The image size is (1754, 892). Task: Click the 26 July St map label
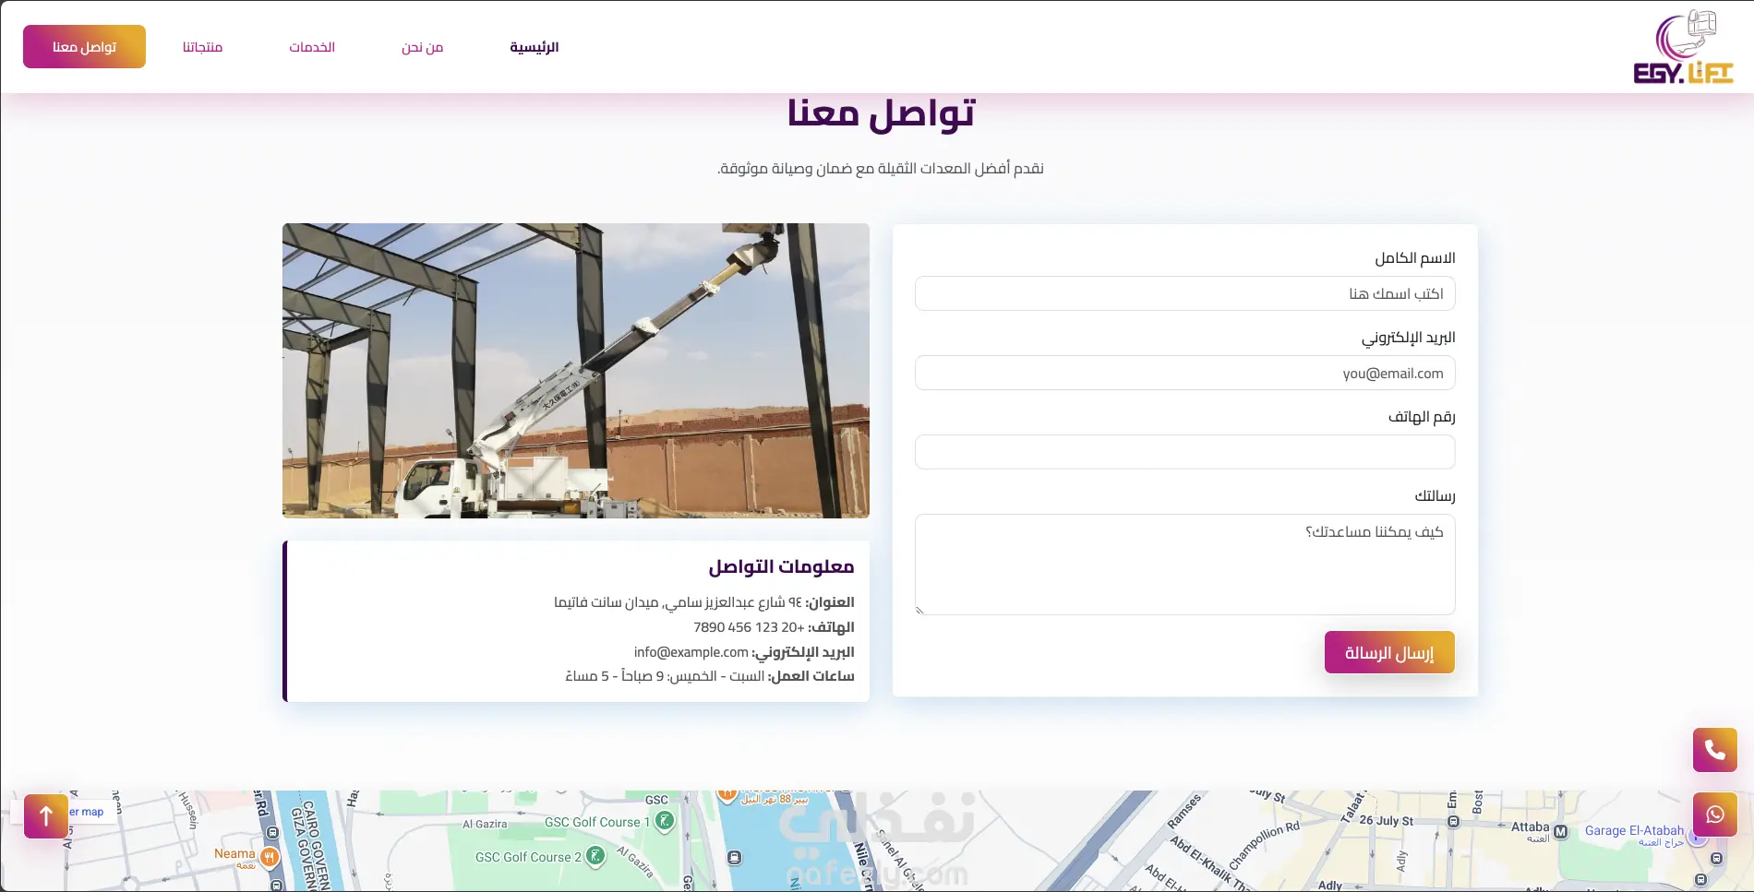(1386, 820)
